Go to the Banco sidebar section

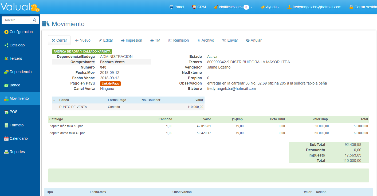[15, 85]
